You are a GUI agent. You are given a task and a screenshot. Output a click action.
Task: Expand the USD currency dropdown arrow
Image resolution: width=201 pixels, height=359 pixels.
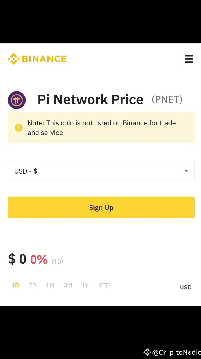coord(186,171)
